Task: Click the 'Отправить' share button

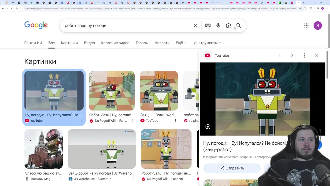Action: pyautogui.click(x=232, y=168)
